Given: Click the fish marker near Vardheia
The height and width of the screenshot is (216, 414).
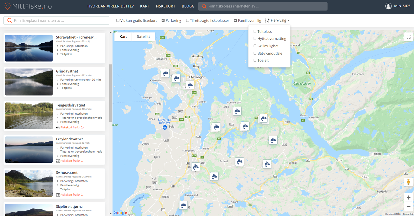Looking at the screenshot, I should coord(183,205).
